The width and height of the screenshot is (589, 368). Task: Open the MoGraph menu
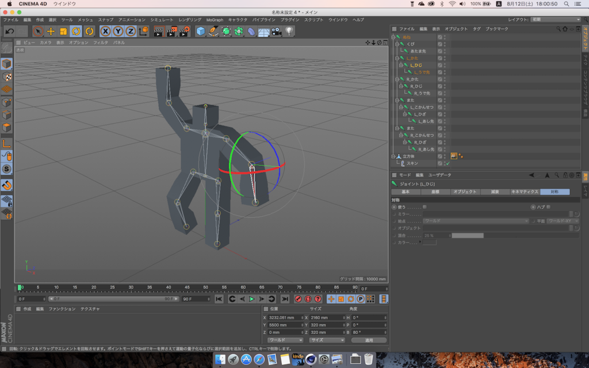215,20
